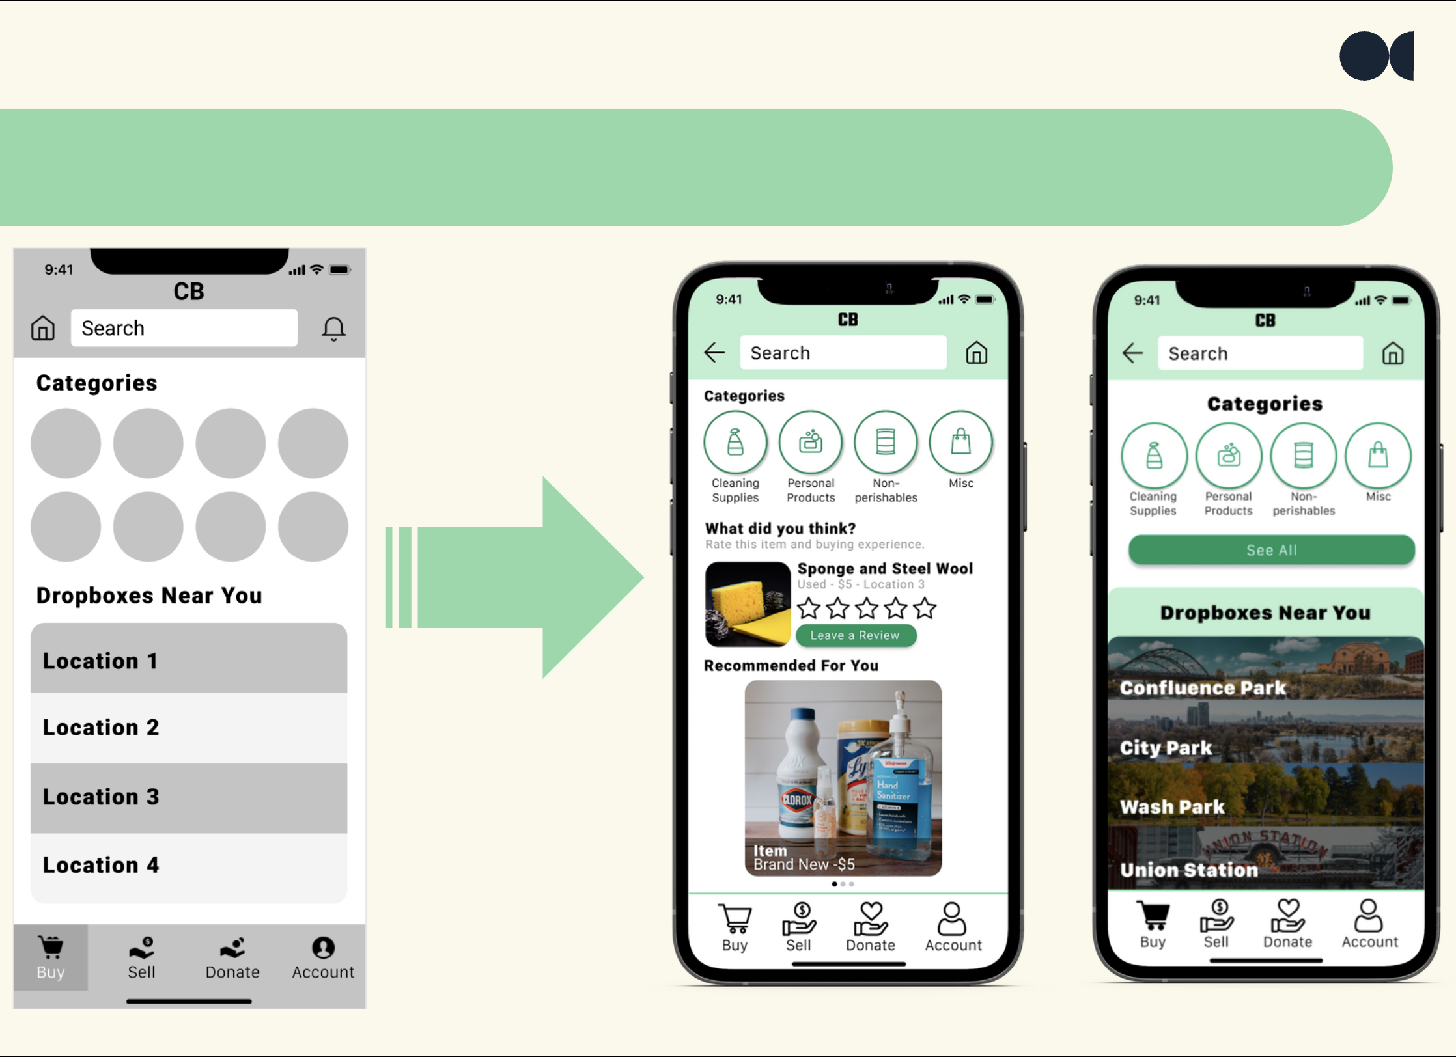
Task: Toggle notification bell icon
Action: (x=333, y=329)
